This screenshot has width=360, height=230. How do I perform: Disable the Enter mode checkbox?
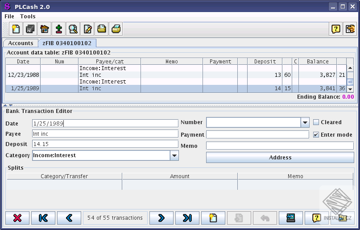[x=316, y=134]
